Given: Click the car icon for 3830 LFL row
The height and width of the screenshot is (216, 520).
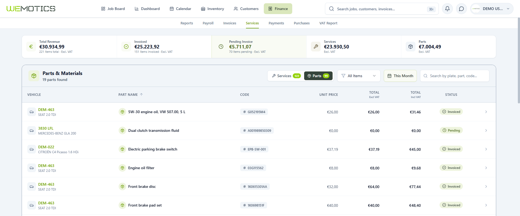Looking at the screenshot, I should click(x=32, y=130).
